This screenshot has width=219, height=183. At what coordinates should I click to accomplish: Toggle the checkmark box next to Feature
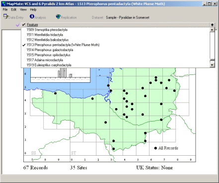24,25
